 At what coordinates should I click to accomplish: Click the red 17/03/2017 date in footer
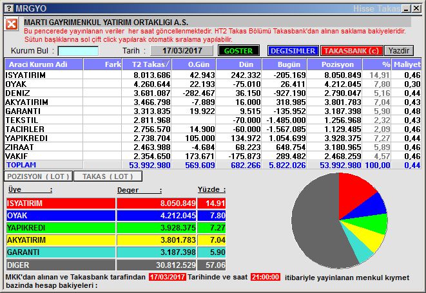168,277
